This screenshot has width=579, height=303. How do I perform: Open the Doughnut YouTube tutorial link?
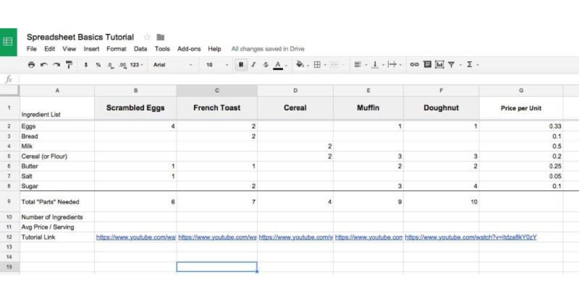(x=470, y=237)
